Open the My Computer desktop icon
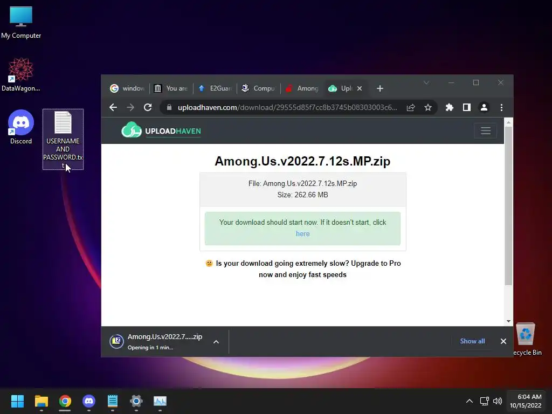 [21, 23]
